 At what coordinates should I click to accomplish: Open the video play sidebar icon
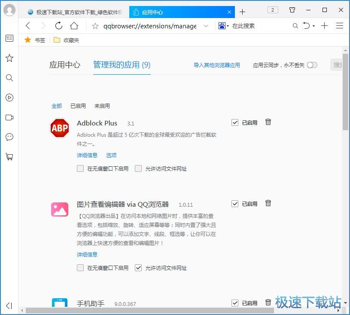point(9,98)
